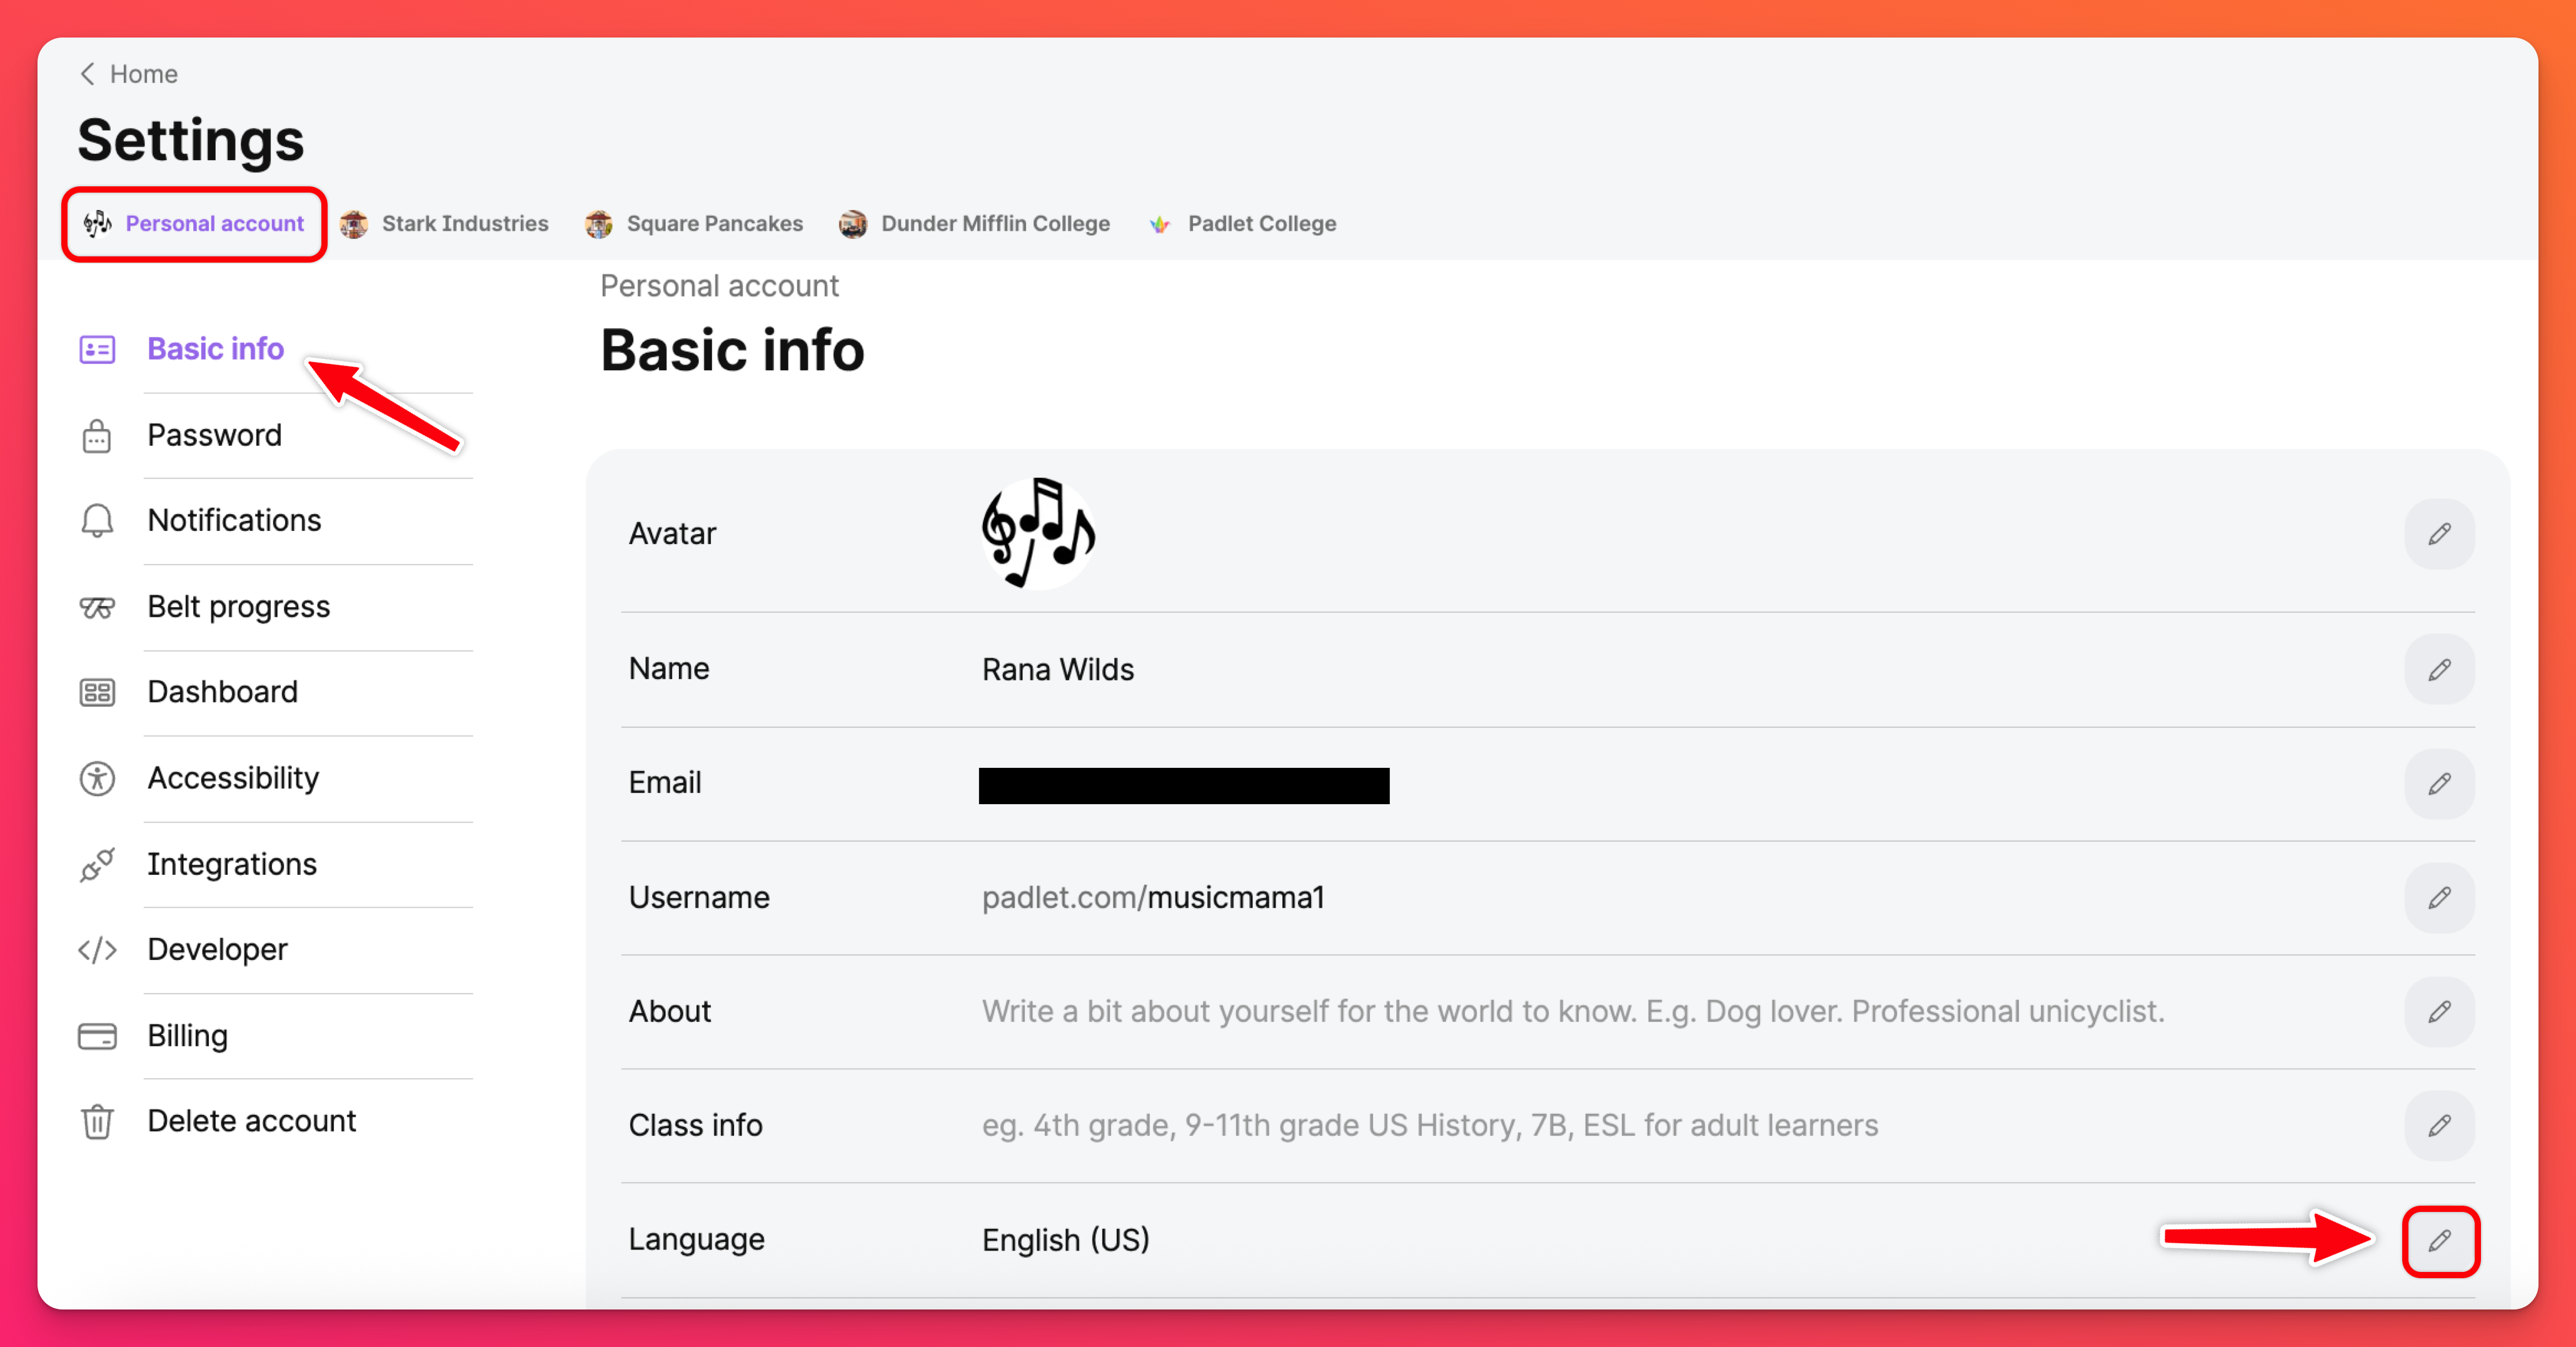This screenshot has height=1347, width=2576.
Task: Go back Home using the chevron
Action: (88, 74)
